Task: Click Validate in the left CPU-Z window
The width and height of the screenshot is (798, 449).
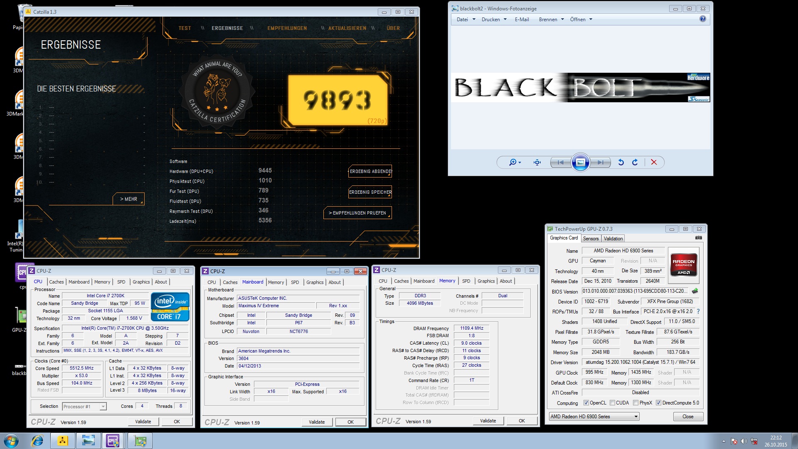Action: coord(143,422)
